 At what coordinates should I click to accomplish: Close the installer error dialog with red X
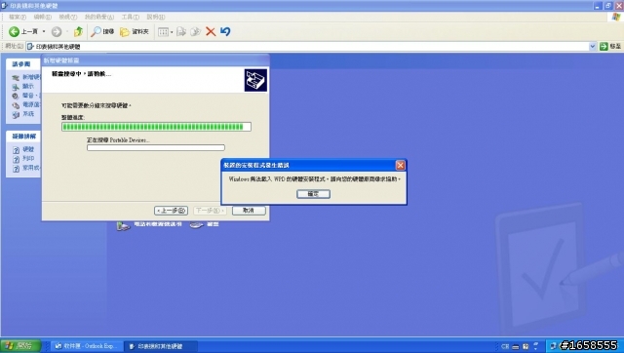[401, 165]
